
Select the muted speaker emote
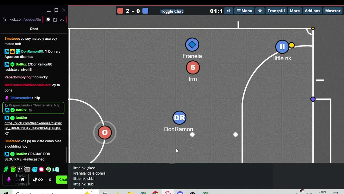pos(20,169)
